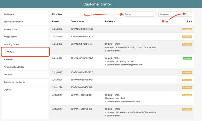The width and height of the screenshot is (202, 121).
Task: Click the Accepted badge for ORDER28
Action: point(187,58)
